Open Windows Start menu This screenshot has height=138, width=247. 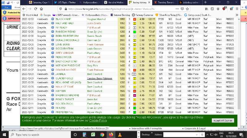pos(4,135)
